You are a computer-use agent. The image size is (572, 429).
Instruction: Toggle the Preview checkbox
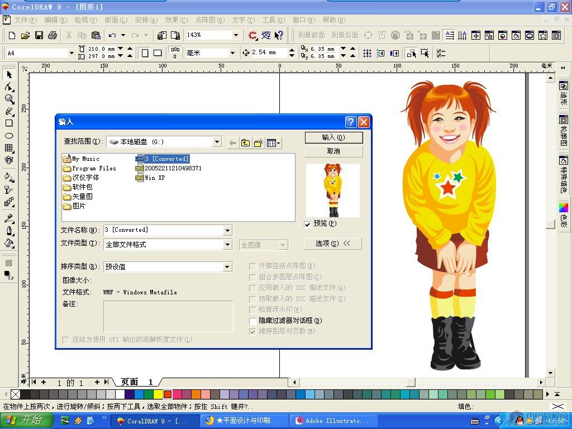point(307,224)
